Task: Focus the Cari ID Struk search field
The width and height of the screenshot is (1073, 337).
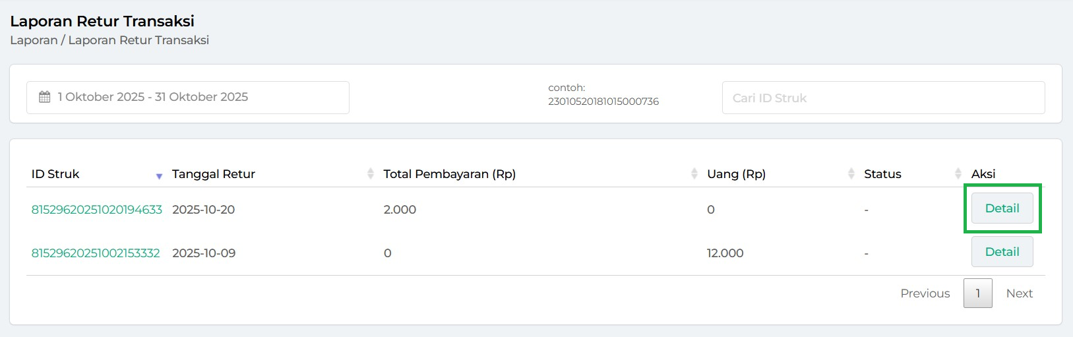Action: coord(883,98)
